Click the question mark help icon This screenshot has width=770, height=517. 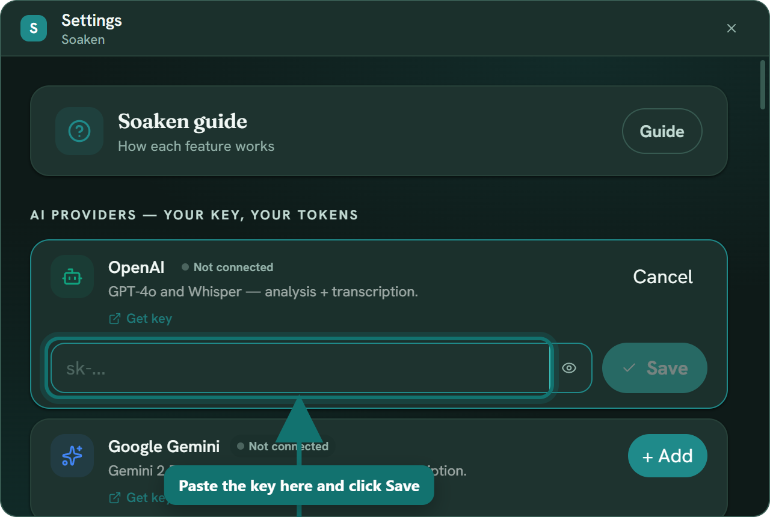coord(79,131)
